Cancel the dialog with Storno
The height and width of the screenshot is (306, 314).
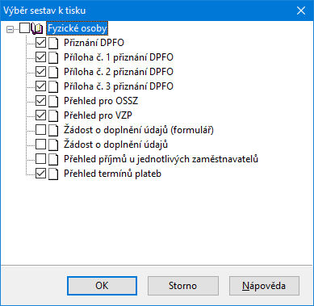(x=183, y=286)
